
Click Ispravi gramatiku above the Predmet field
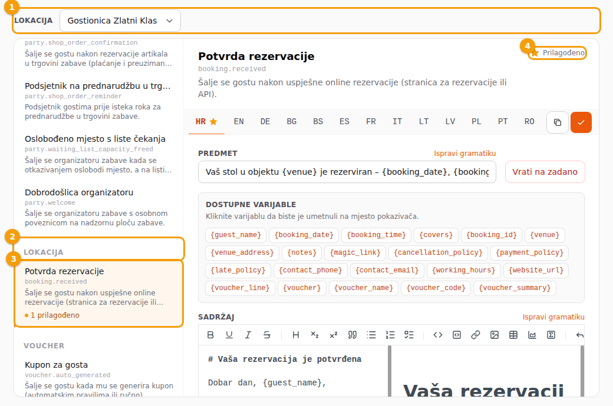(x=465, y=154)
